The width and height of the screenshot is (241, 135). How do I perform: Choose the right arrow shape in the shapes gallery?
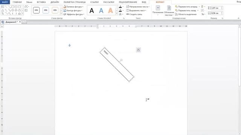click(12, 10)
